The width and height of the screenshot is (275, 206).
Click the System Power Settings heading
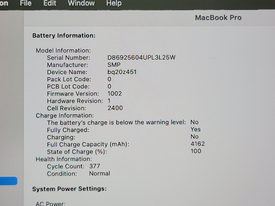[70, 189]
